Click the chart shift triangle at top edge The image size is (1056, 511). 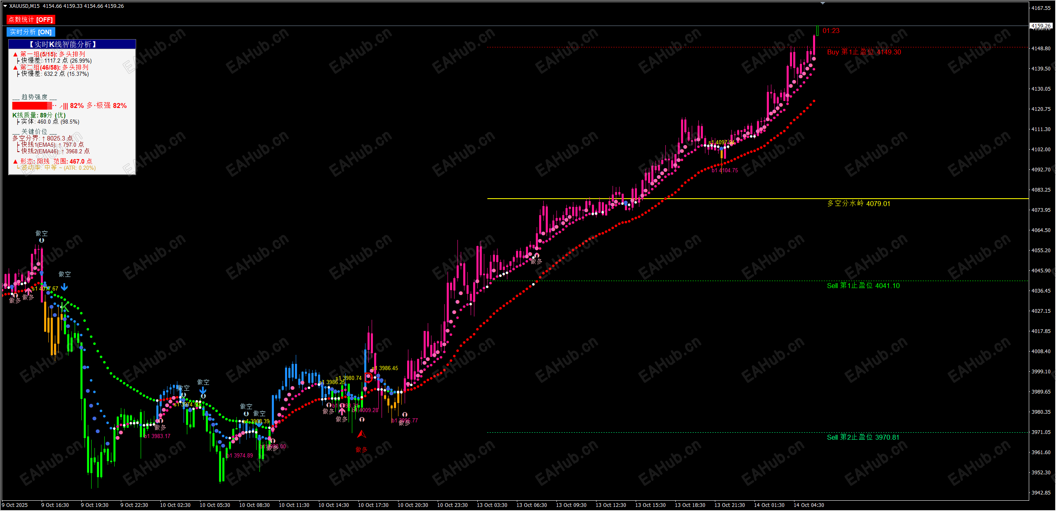pyautogui.click(x=823, y=3)
